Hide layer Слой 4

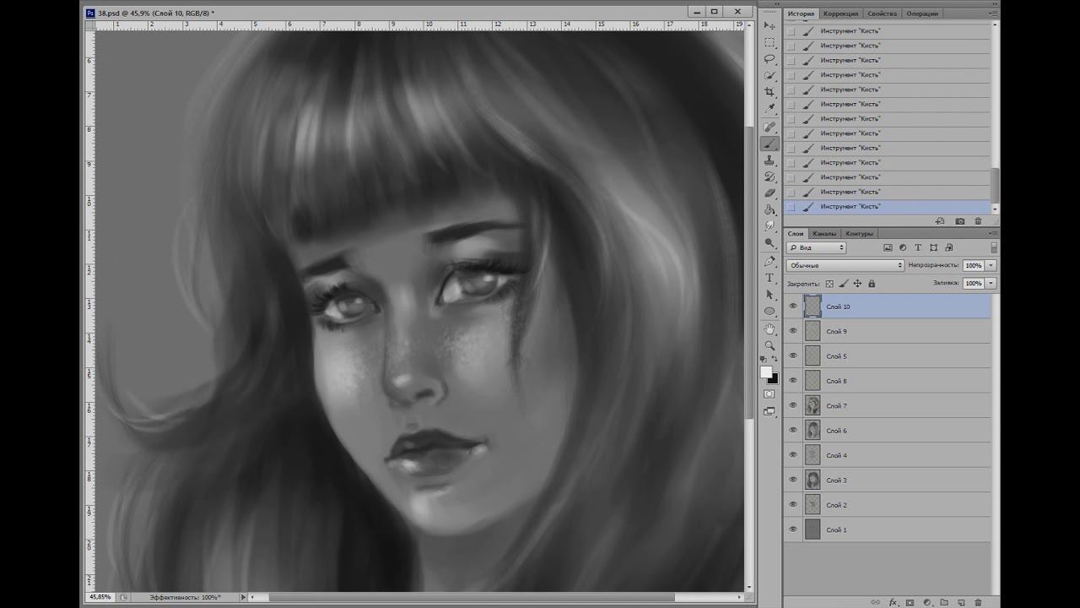[793, 455]
